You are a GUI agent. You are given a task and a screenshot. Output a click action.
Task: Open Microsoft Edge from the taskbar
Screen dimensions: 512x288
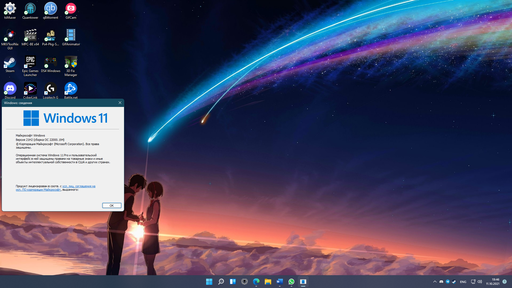pos(256,282)
